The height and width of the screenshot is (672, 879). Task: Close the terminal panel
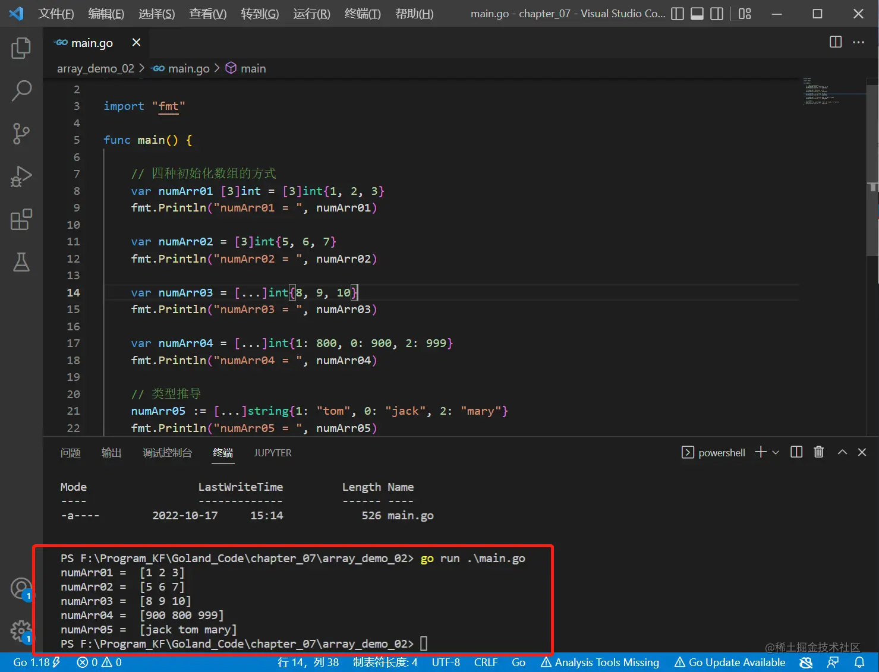[862, 452]
